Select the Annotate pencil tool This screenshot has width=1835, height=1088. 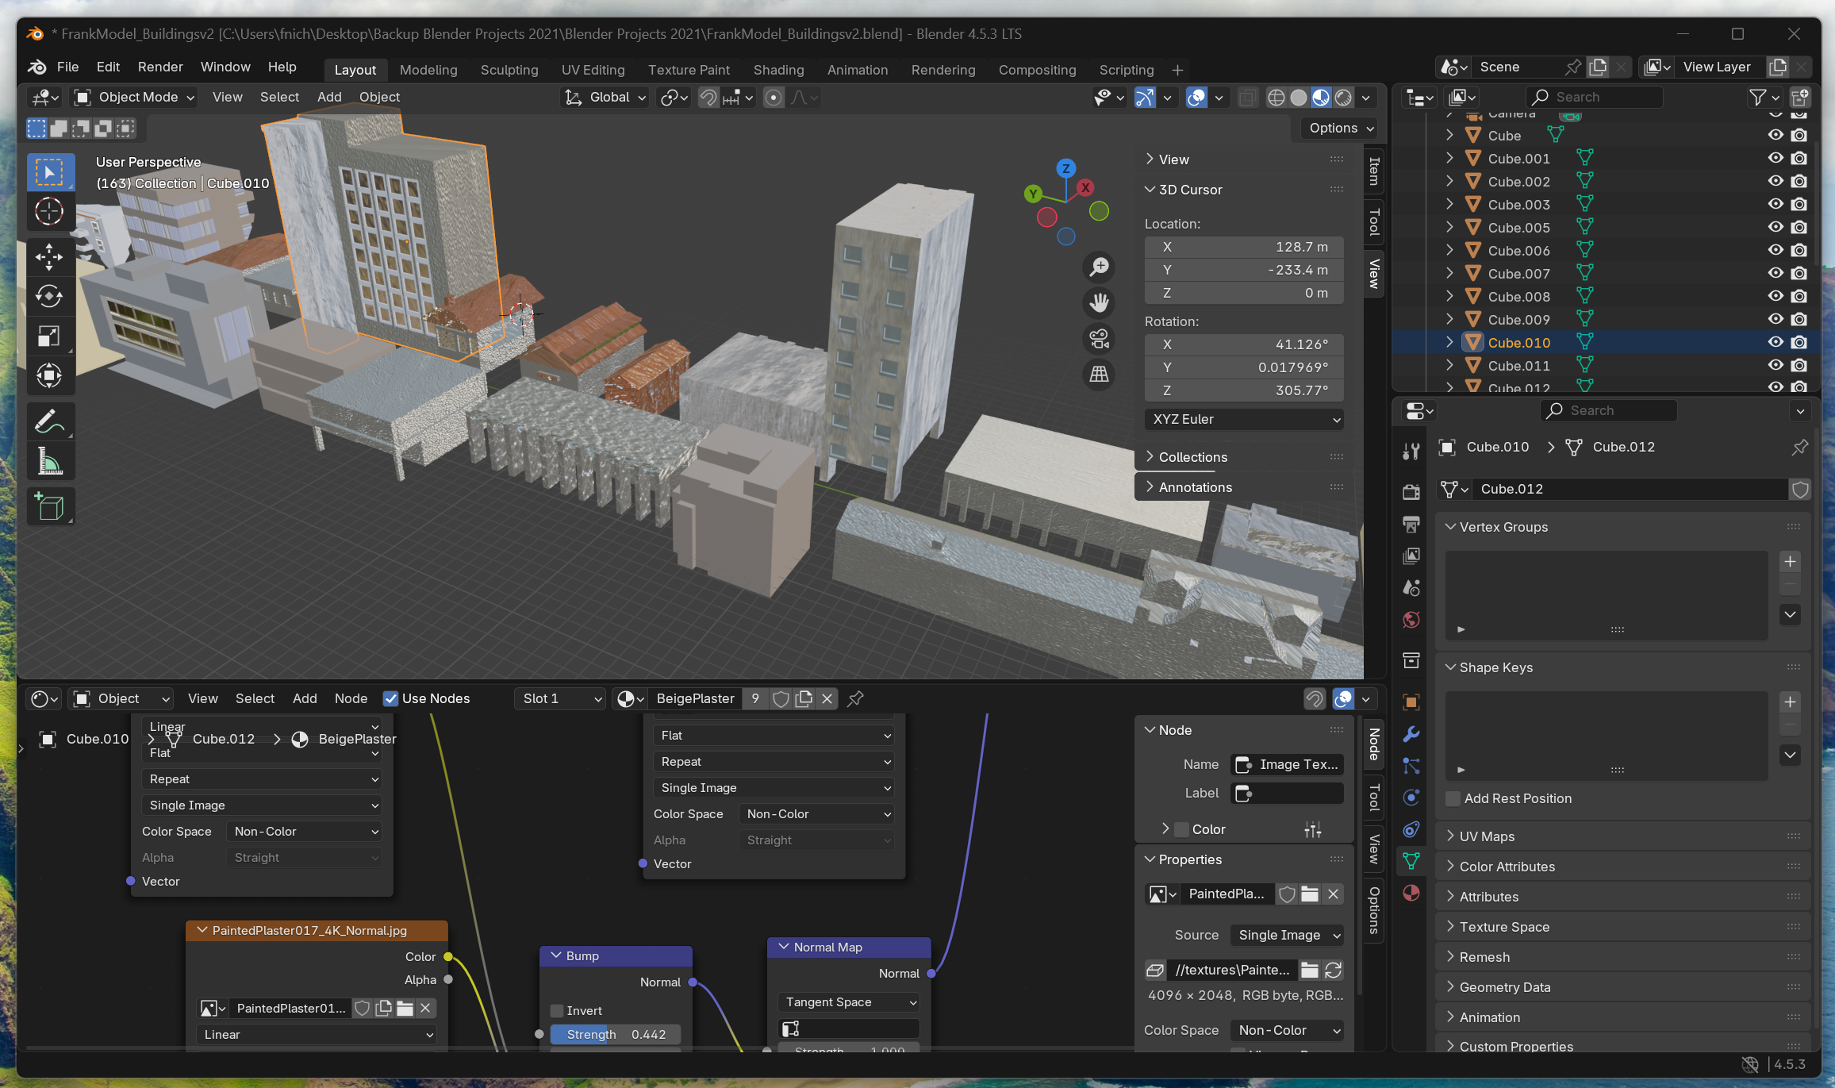pyautogui.click(x=49, y=421)
